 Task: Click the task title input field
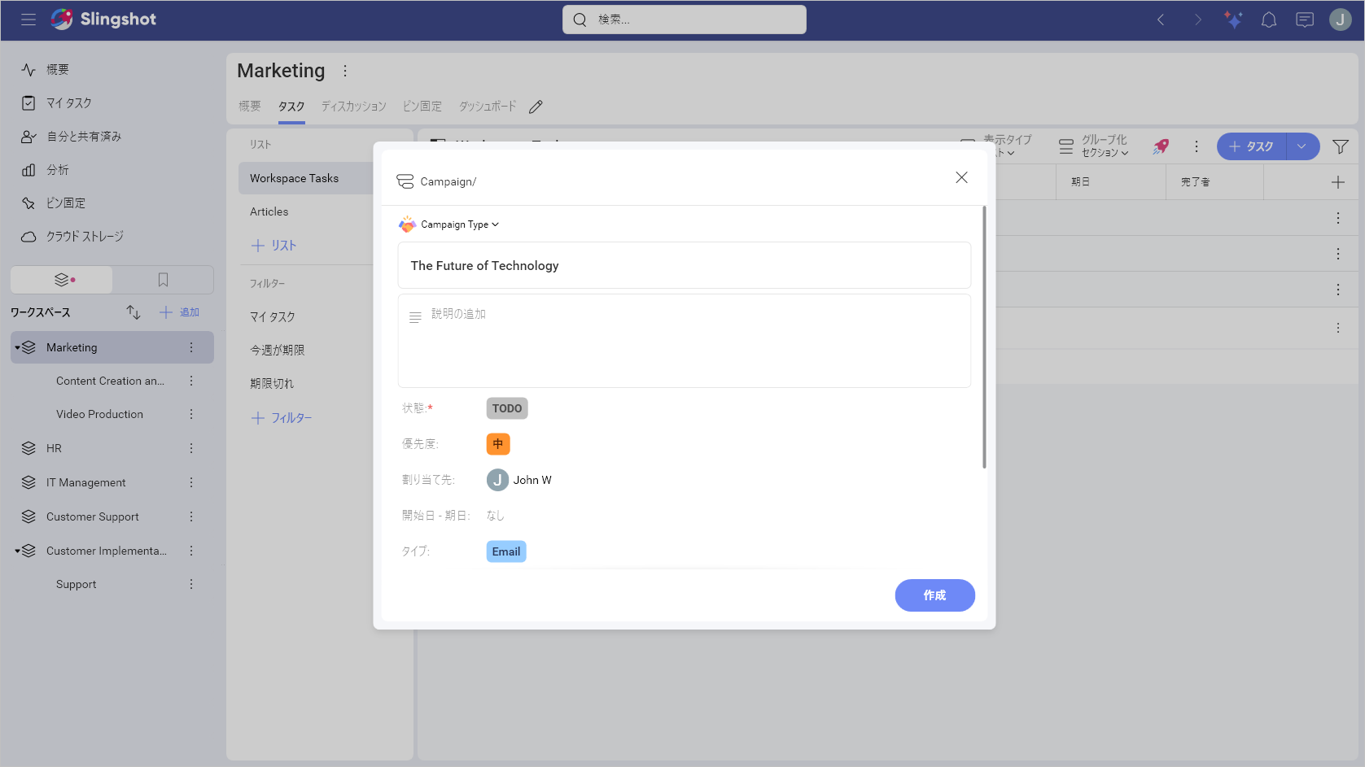click(x=685, y=265)
